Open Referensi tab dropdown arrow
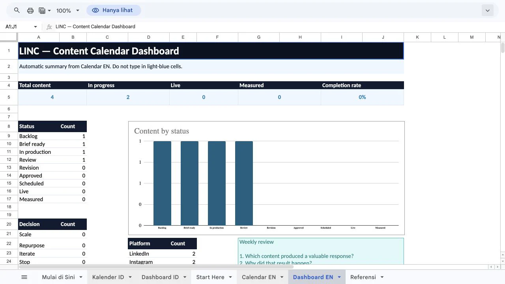The height and width of the screenshot is (284, 505). [382, 277]
